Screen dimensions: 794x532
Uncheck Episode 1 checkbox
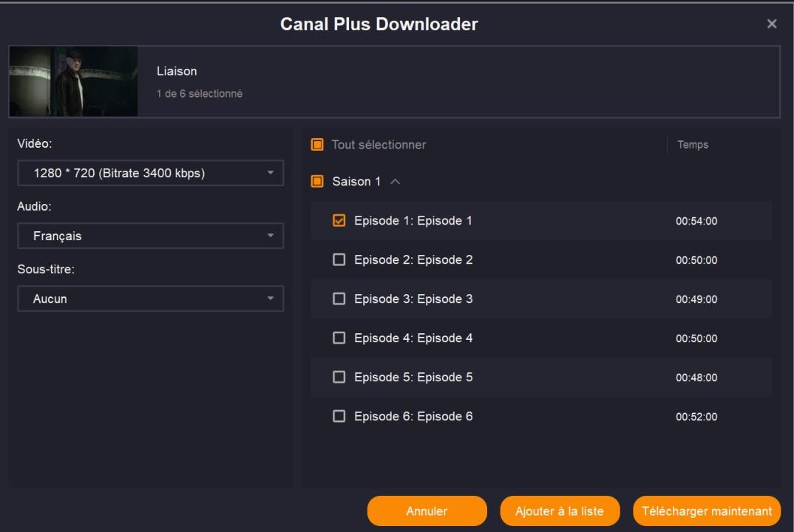coord(339,221)
